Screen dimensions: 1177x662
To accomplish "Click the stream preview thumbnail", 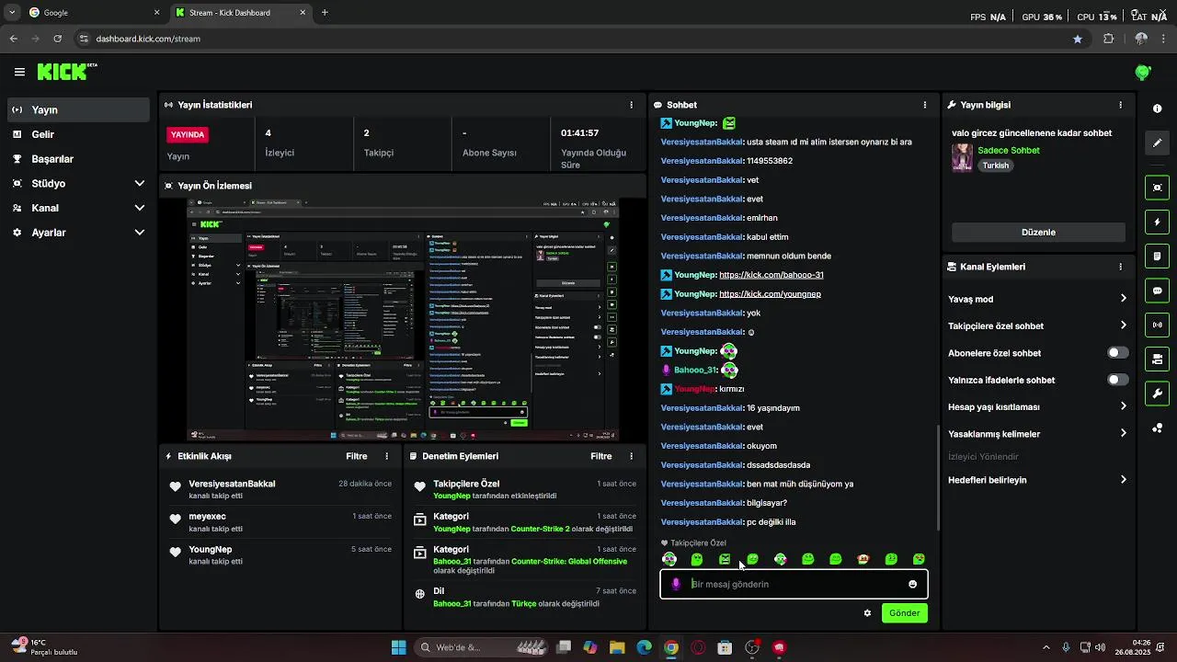I will tap(404, 320).
